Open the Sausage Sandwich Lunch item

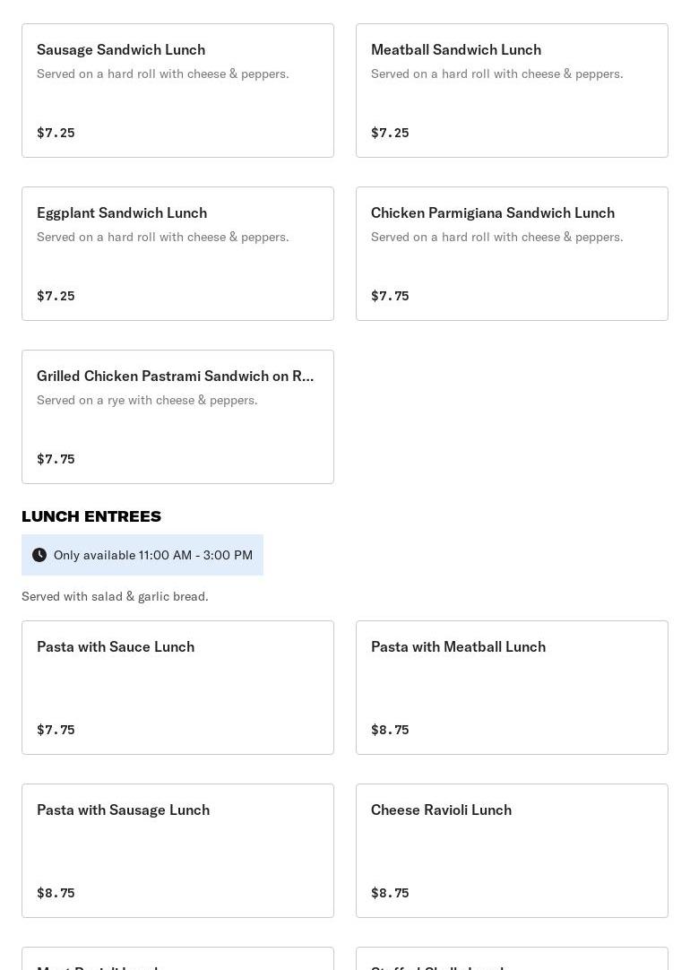pos(177,91)
